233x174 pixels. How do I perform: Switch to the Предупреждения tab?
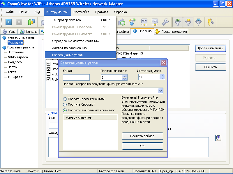click(171, 32)
